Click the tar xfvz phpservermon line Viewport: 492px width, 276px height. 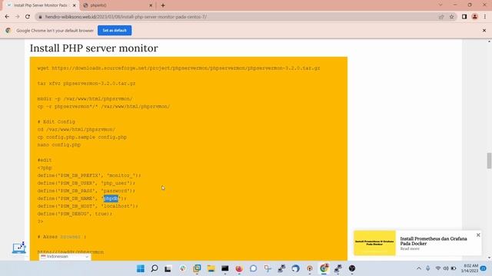pos(86,84)
